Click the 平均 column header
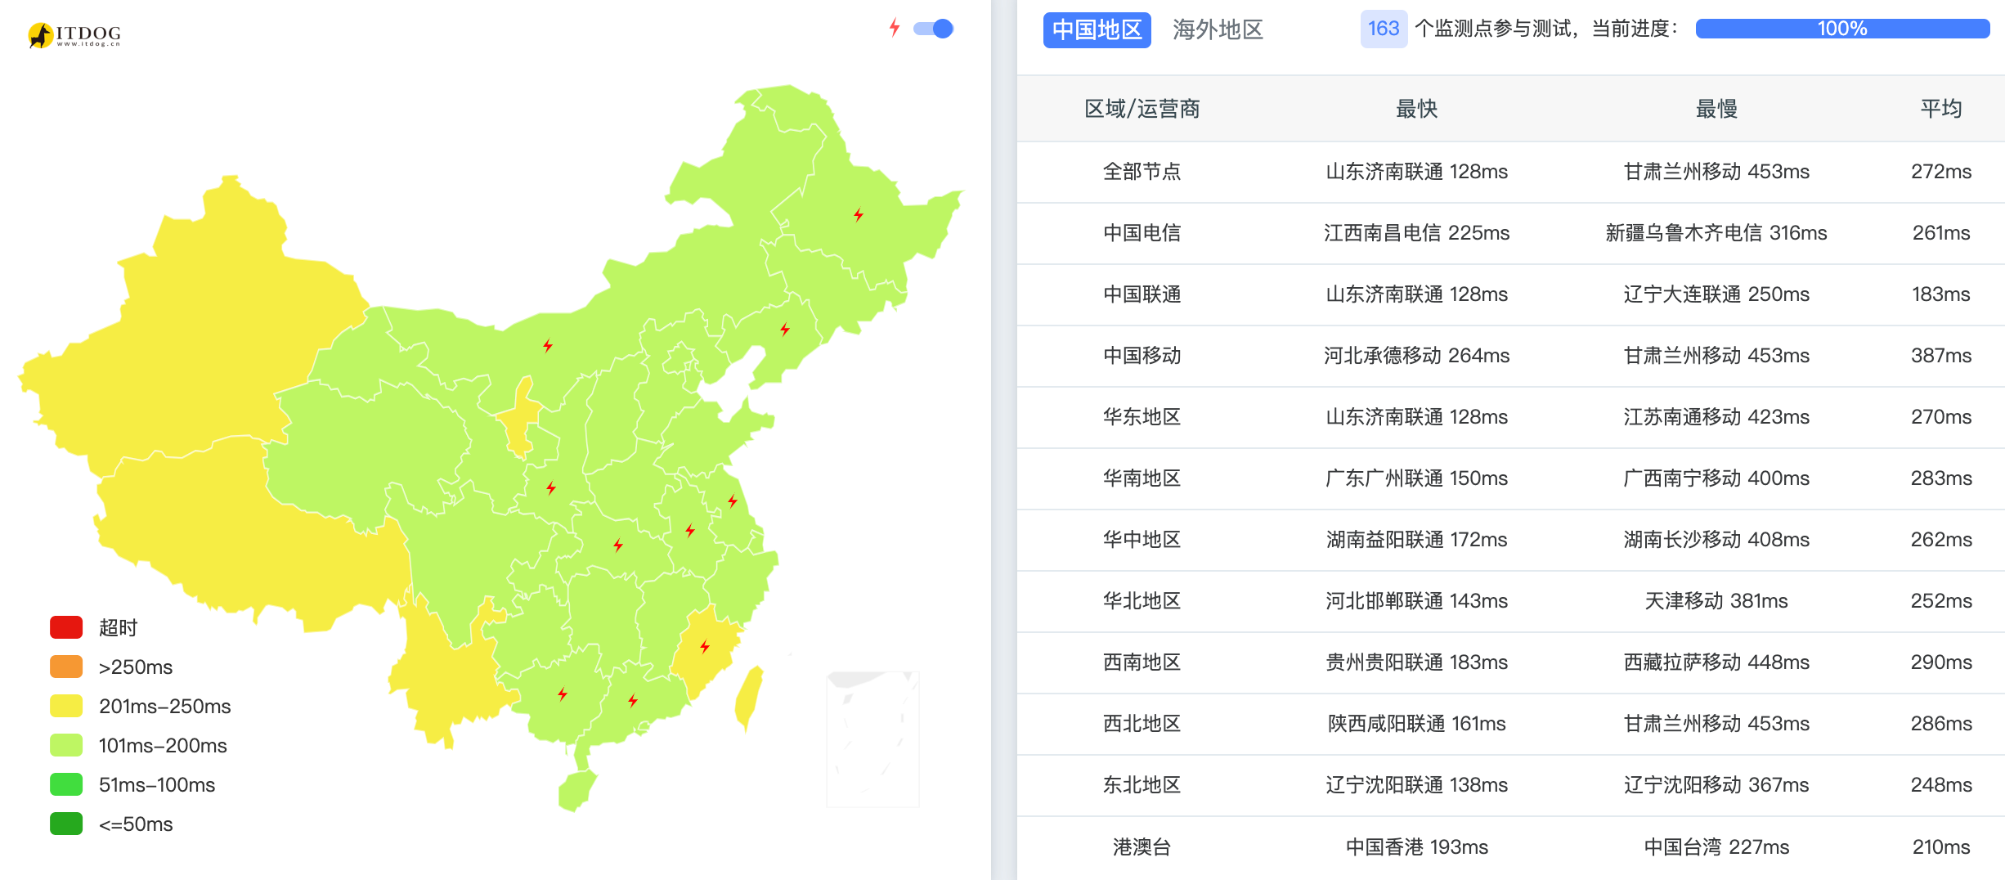 click(1940, 109)
